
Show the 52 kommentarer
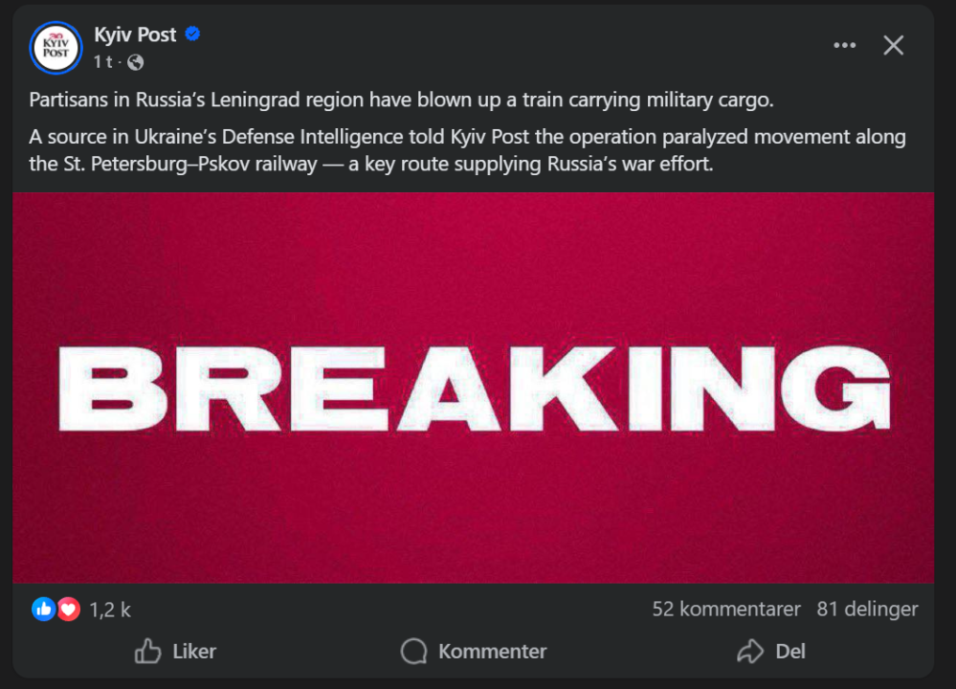[725, 609]
